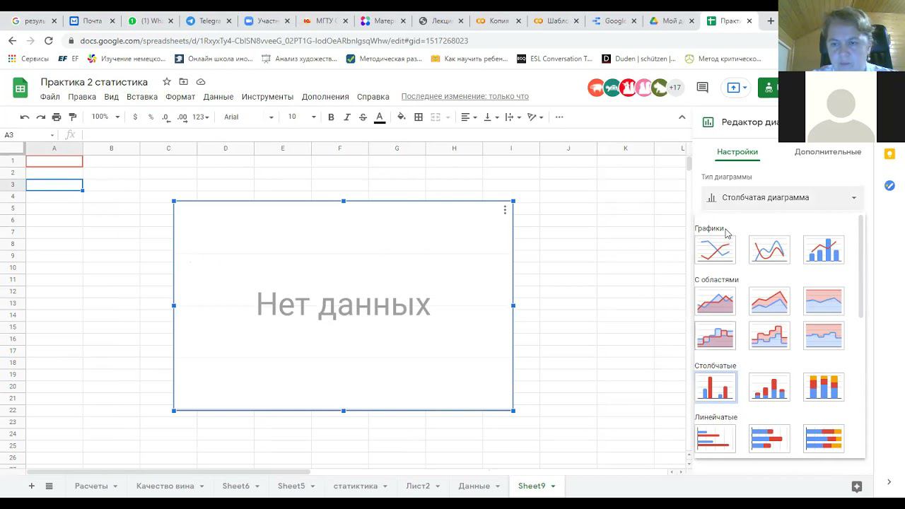
Task: Go back in browser
Action: point(12,41)
